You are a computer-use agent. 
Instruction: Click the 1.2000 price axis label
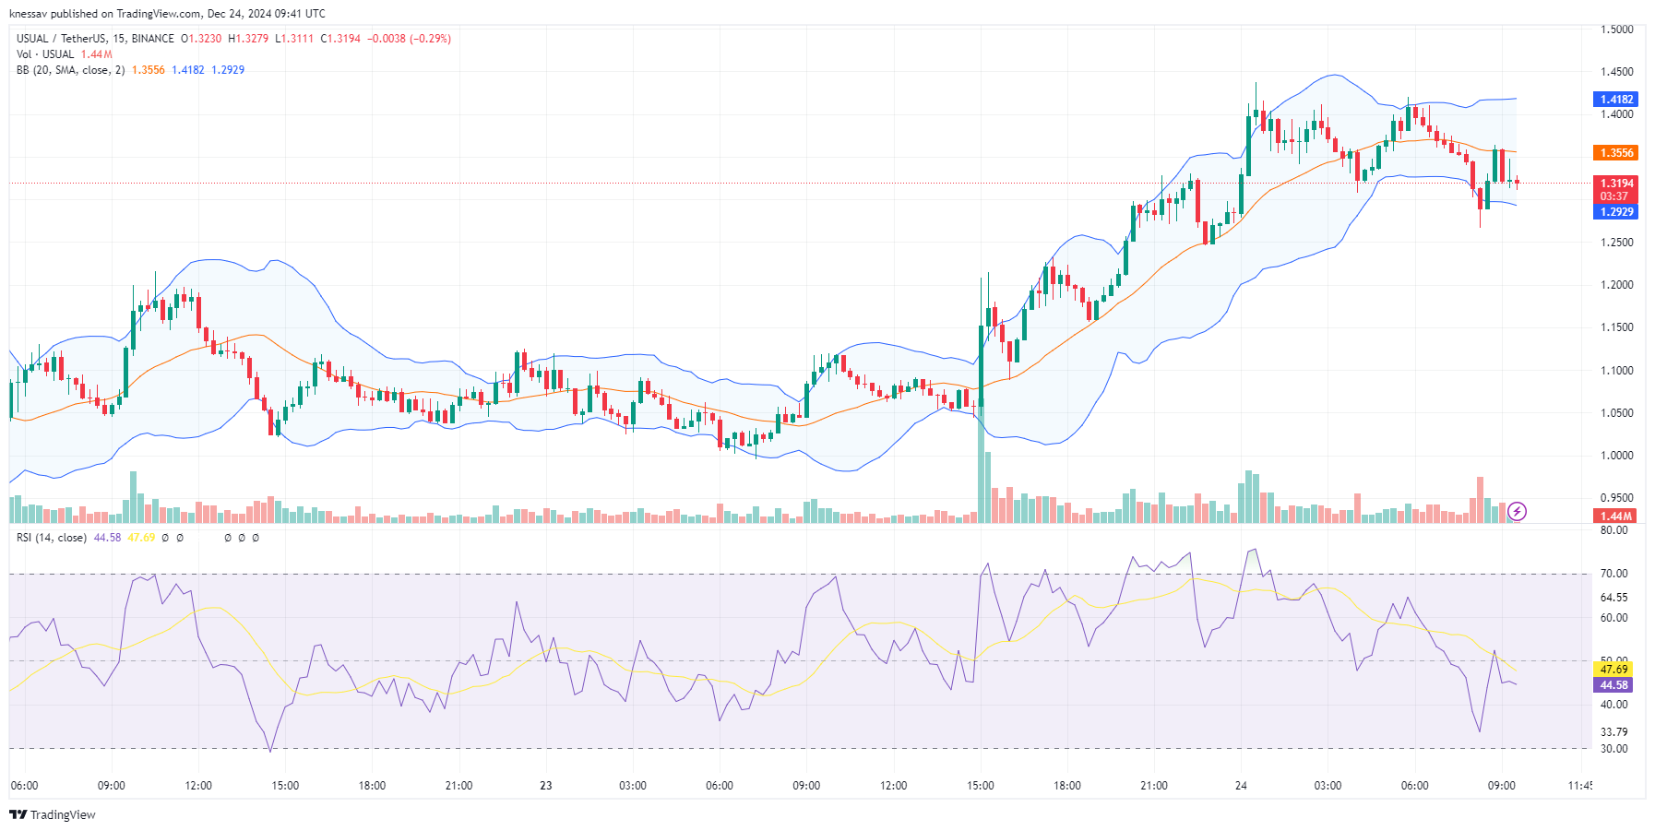point(1616,285)
